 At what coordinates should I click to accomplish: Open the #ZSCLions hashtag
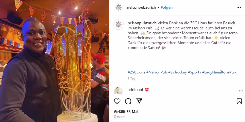pyautogui.click(x=136, y=72)
